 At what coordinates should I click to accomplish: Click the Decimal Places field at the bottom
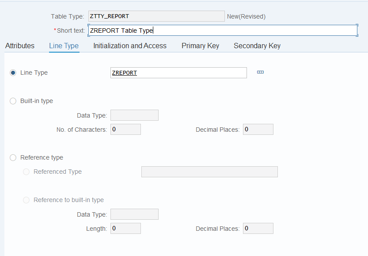258,228
